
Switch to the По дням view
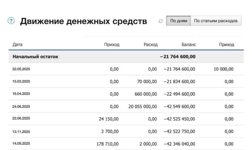point(178,21)
